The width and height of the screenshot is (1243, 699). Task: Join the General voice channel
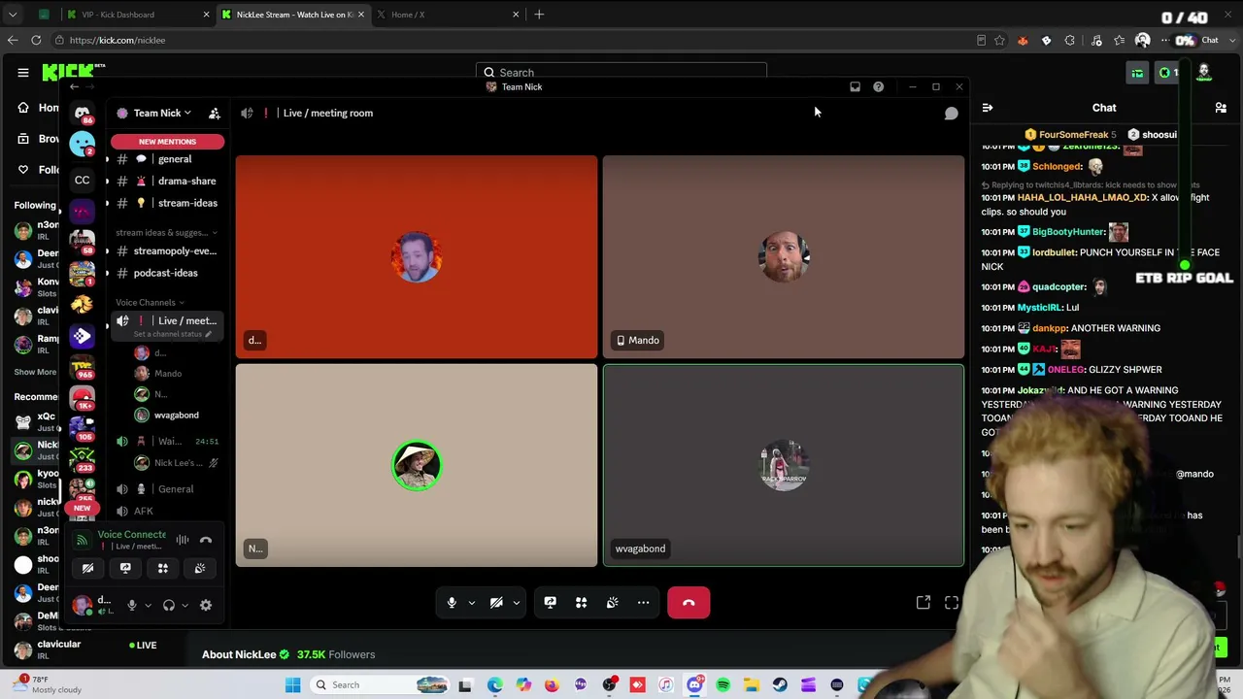[x=167, y=489]
